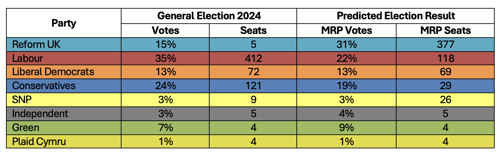Click Conservatives' 121 seats value

point(253,86)
